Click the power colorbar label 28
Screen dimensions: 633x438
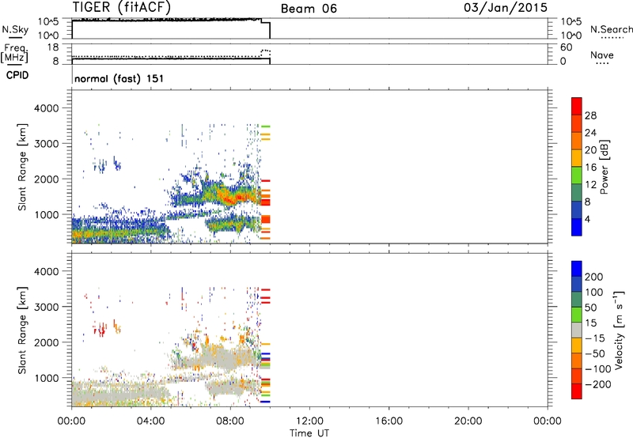(590, 115)
